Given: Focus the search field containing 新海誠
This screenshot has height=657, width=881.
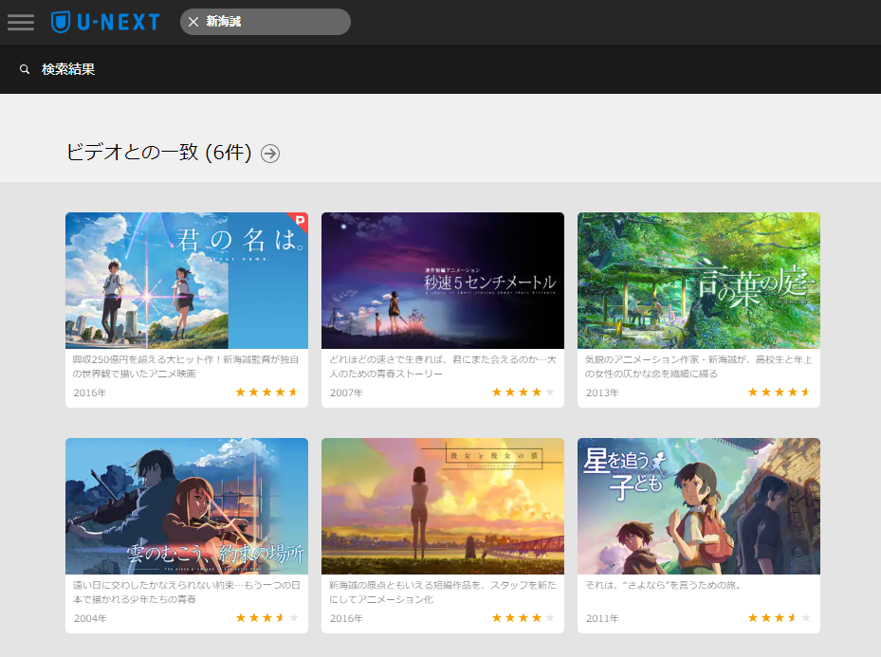Looking at the screenshot, I should [x=266, y=22].
